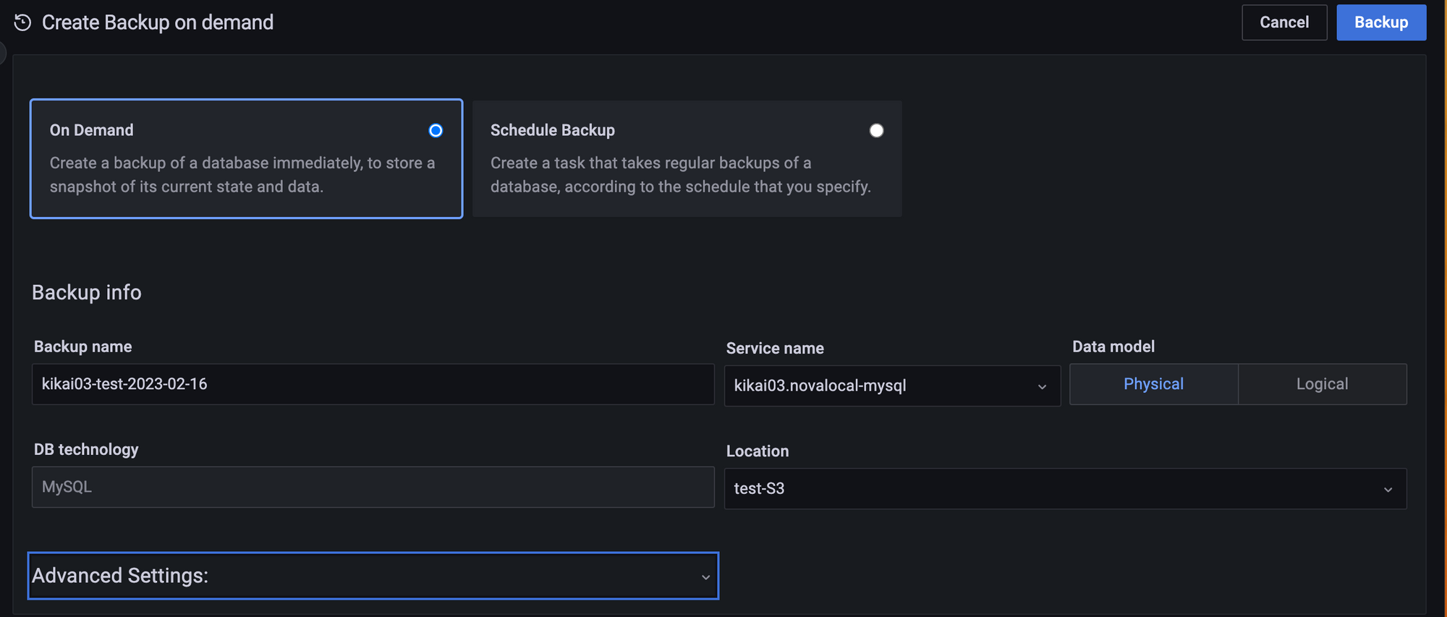
Task: Click the Data model label
Action: [x=1113, y=346]
